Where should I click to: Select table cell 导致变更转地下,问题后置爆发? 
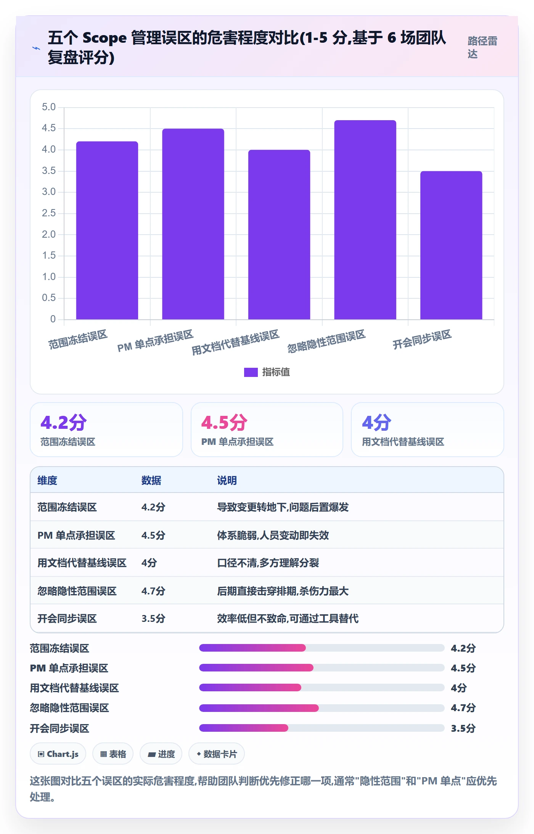(283, 507)
